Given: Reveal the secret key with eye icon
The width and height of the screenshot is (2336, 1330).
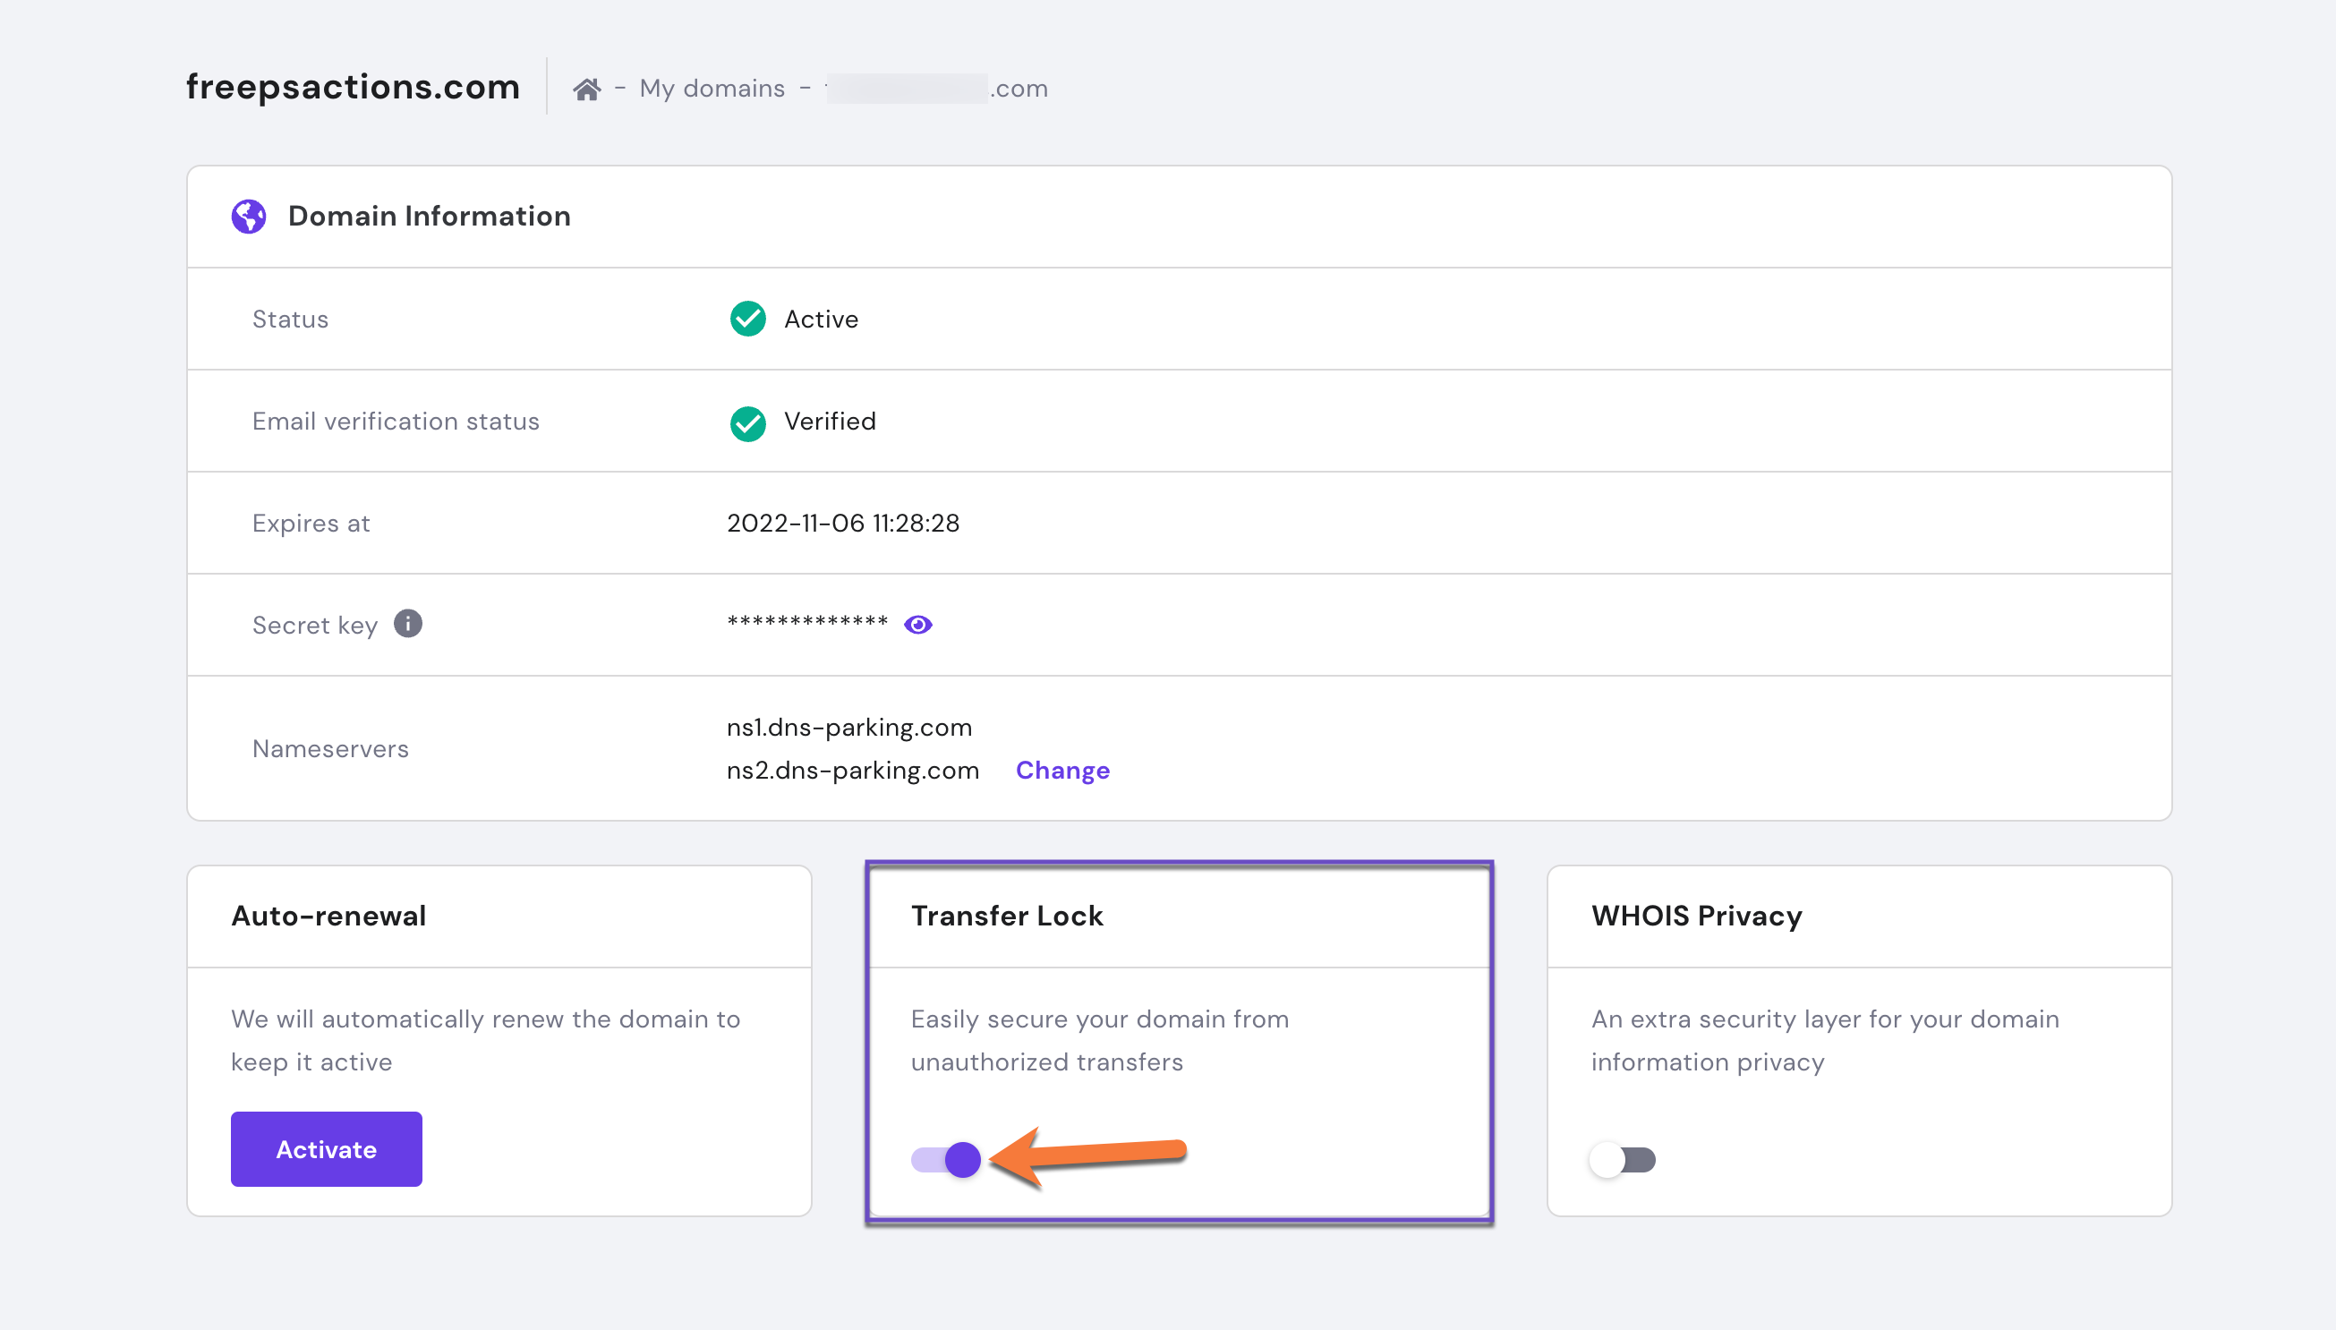Looking at the screenshot, I should [917, 625].
